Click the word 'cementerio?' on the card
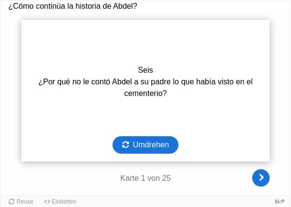 [145, 93]
